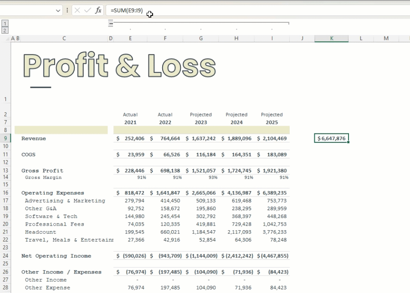Click the 2021 year header cell
Image resolution: width=410 pixels, height=293 pixels.
tap(130, 122)
